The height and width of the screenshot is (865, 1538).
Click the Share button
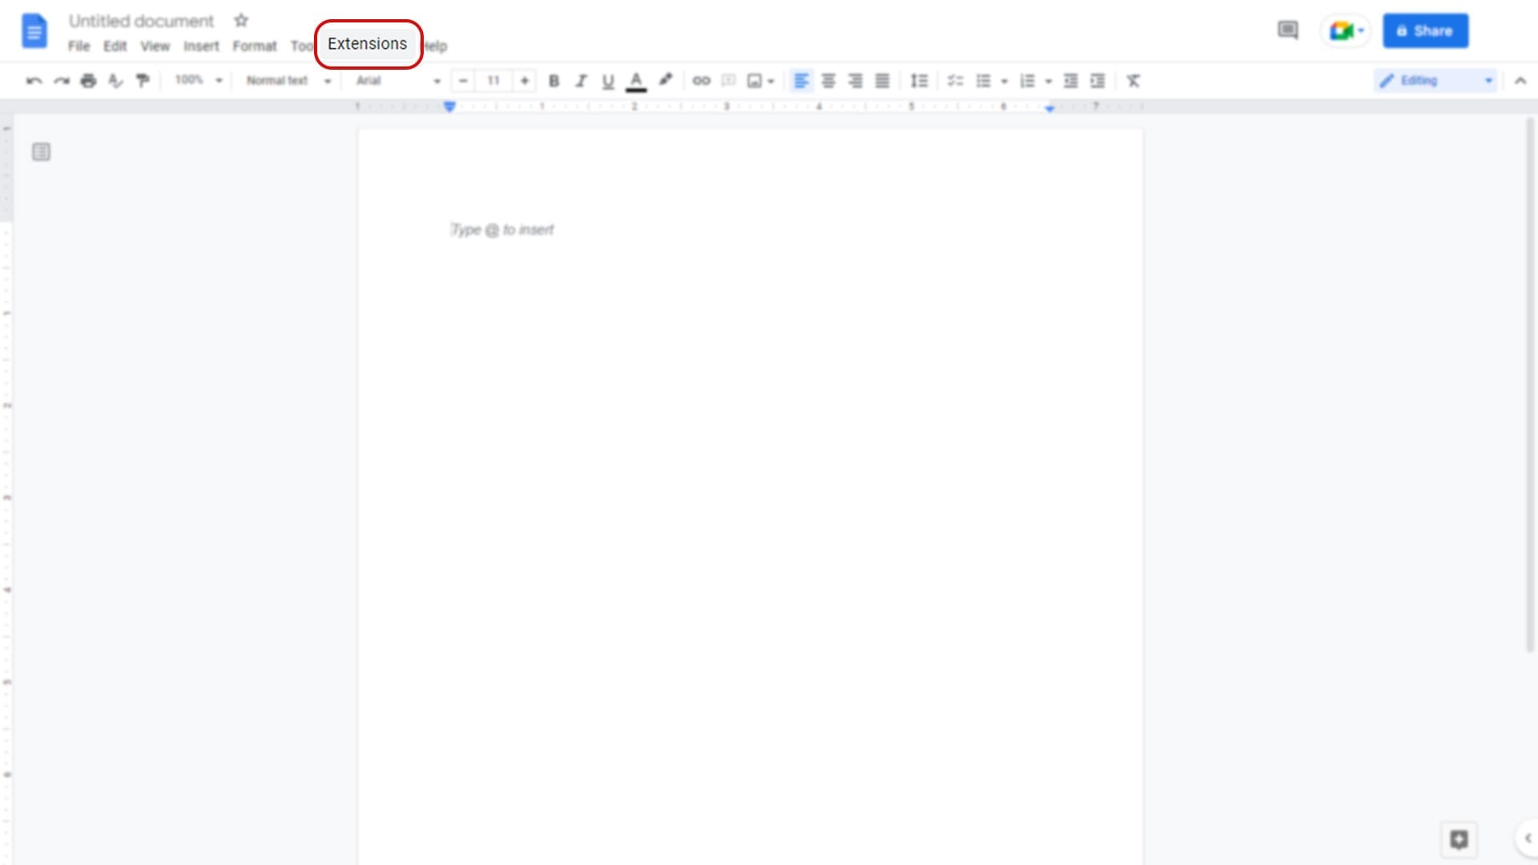pos(1425,30)
